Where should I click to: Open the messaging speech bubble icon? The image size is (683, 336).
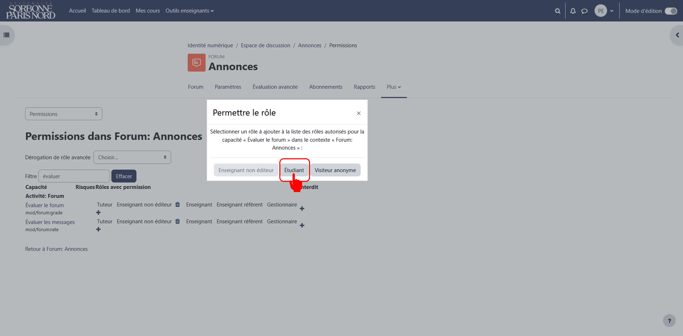pyautogui.click(x=585, y=11)
